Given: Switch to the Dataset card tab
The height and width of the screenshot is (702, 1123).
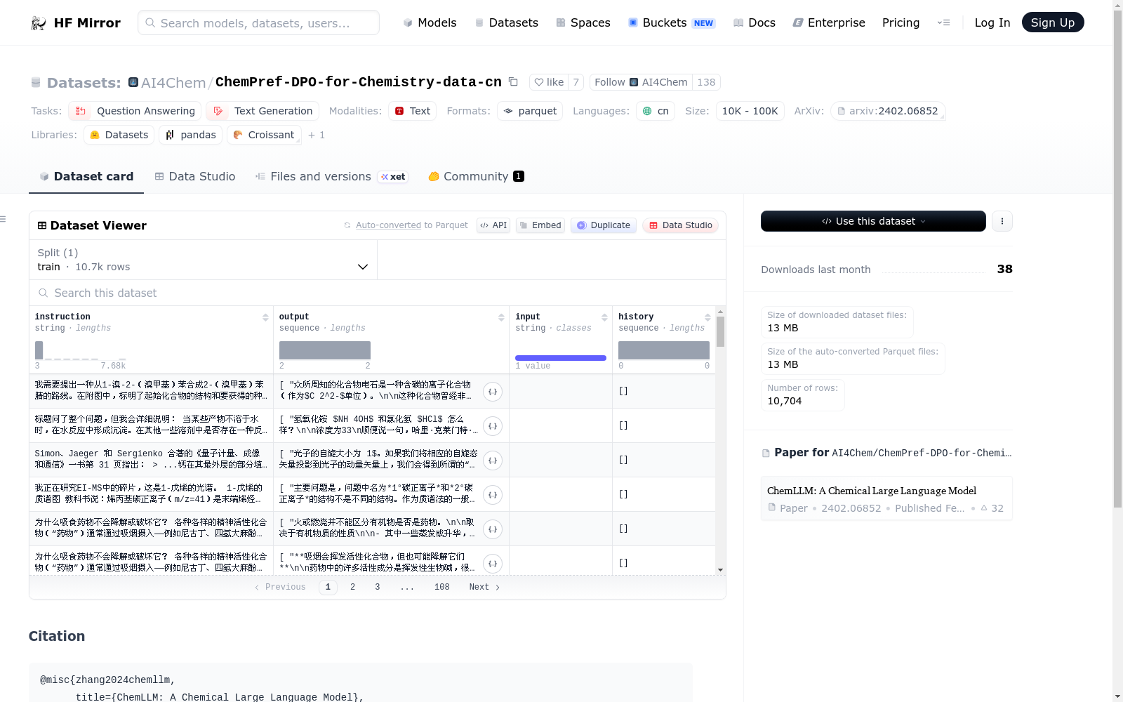Looking at the screenshot, I should click(x=86, y=177).
